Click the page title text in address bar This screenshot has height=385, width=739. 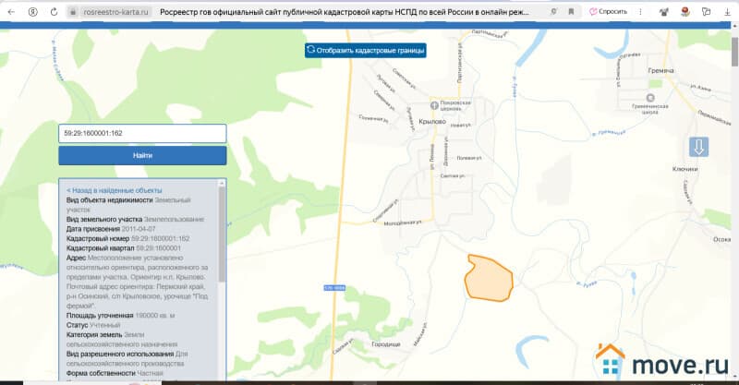click(x=344, y=12)
